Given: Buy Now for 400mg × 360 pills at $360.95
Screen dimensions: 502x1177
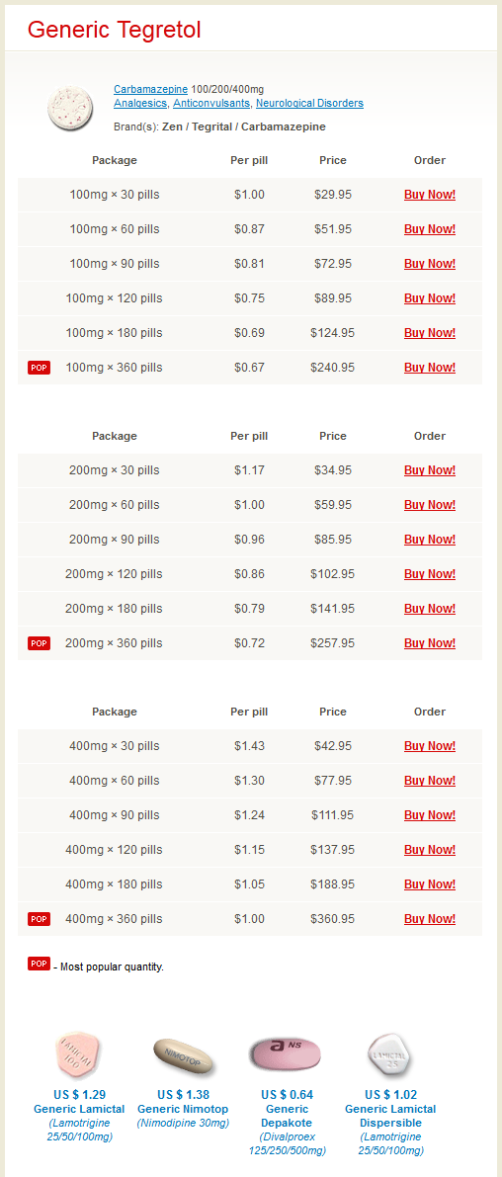Looking at the screenshot, I should (x=430, y=918).
